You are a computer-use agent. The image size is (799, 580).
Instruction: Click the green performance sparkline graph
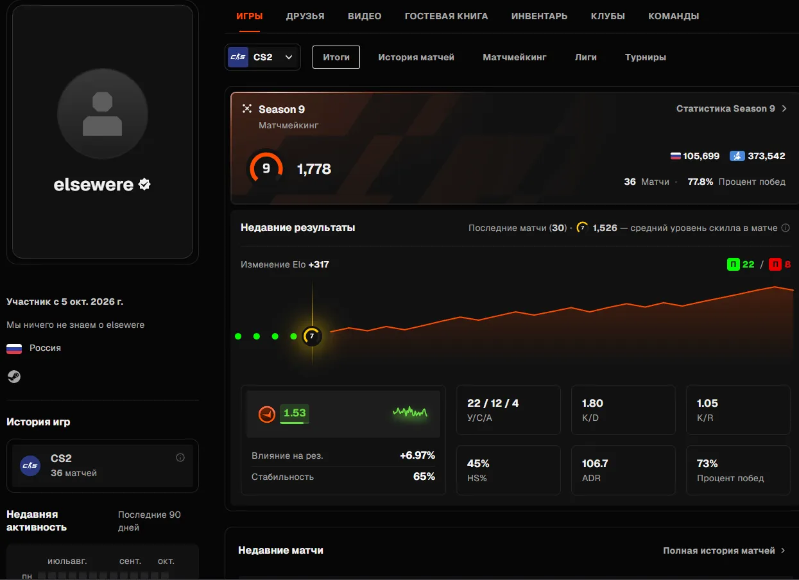410,413
